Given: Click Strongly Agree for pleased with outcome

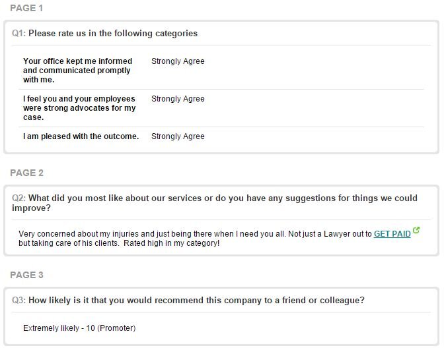Looking at the screenshot, I should 178,136.
